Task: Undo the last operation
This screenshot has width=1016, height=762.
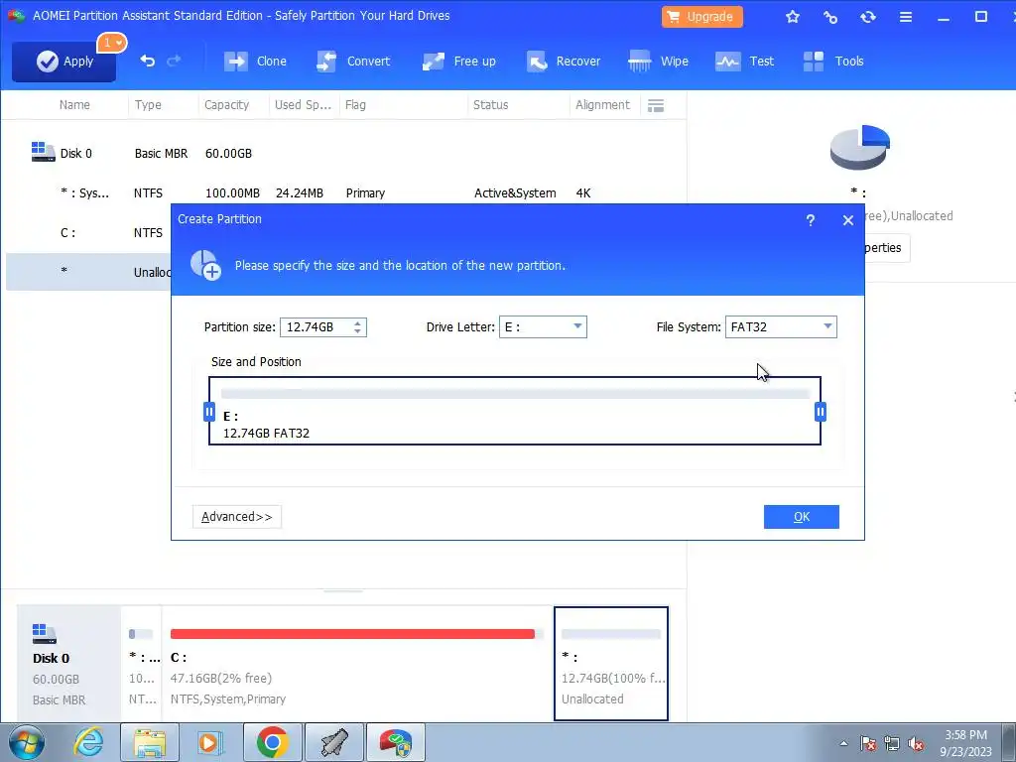Action: [x=148, y=61]
